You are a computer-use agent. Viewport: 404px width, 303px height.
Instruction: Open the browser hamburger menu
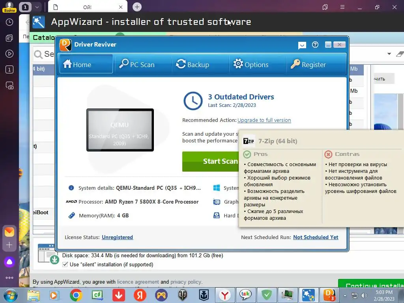(342, 7)
